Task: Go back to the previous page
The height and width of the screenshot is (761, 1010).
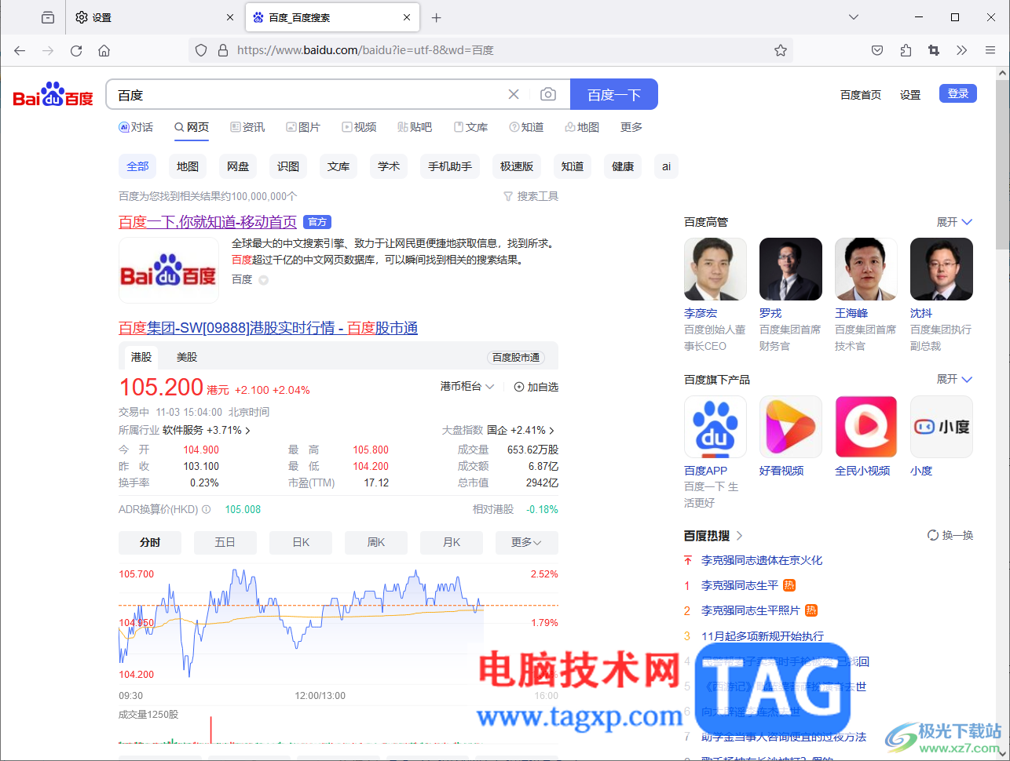Action: [x=20, y=50]
